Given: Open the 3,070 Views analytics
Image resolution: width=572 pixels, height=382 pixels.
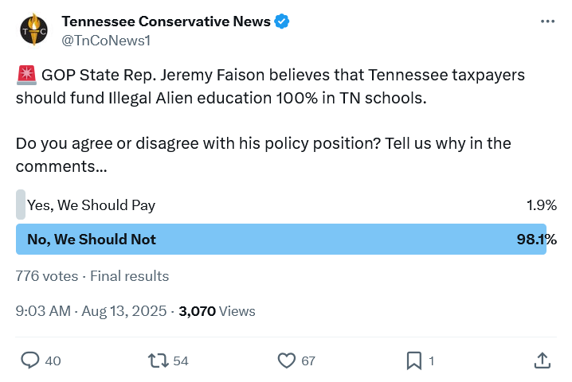Looking at the screenshot, I should [x=217, y=311].
